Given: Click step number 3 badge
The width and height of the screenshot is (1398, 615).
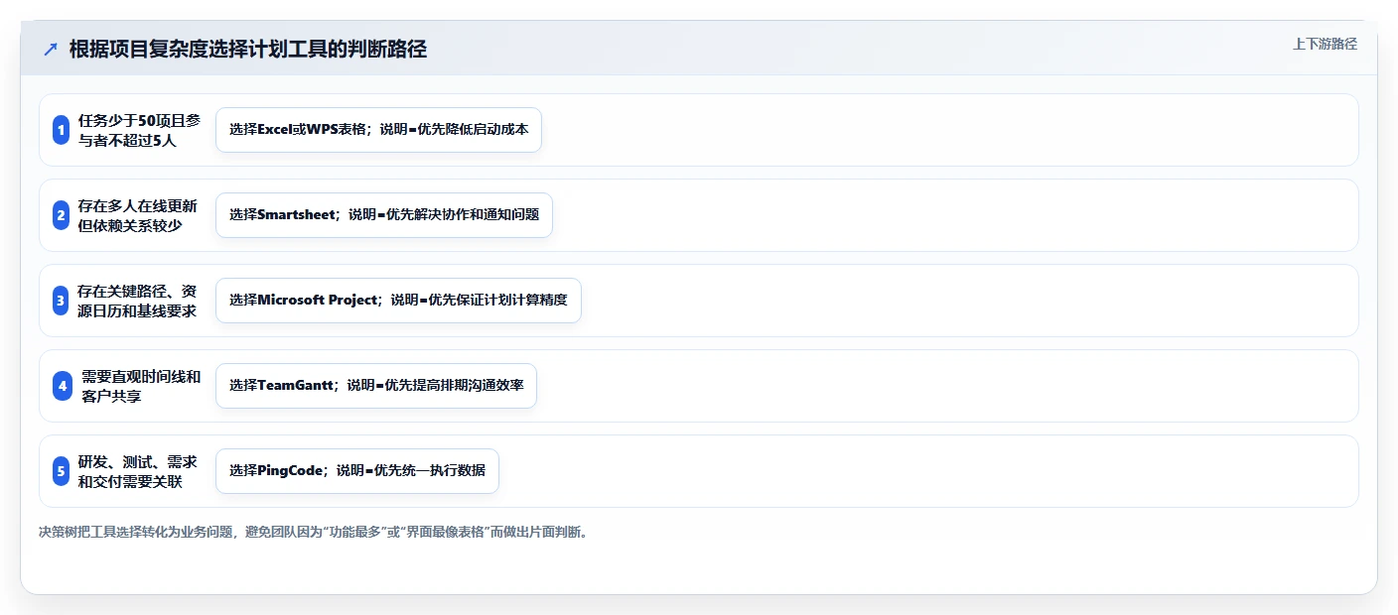Looking at the screenshot, I should pyautogui.click(x=61, y=301).
